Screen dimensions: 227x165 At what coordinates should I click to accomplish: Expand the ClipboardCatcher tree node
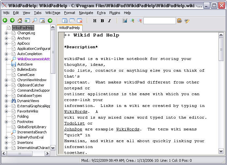tap(6, 85)
